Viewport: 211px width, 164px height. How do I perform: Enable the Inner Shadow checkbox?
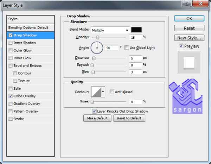pos(10,43)
